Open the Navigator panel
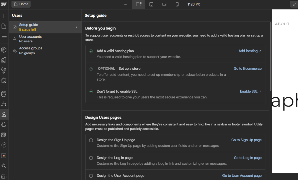The image size is (298, 180). click(x=4, y=36)
